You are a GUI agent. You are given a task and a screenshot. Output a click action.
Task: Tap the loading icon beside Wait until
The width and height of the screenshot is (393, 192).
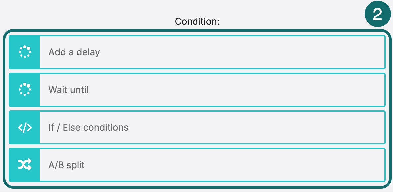tap(24, 89)
